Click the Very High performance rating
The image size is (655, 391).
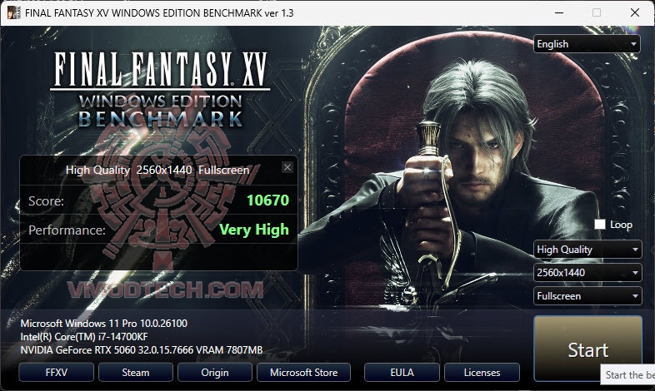click(x=254, y=230)
